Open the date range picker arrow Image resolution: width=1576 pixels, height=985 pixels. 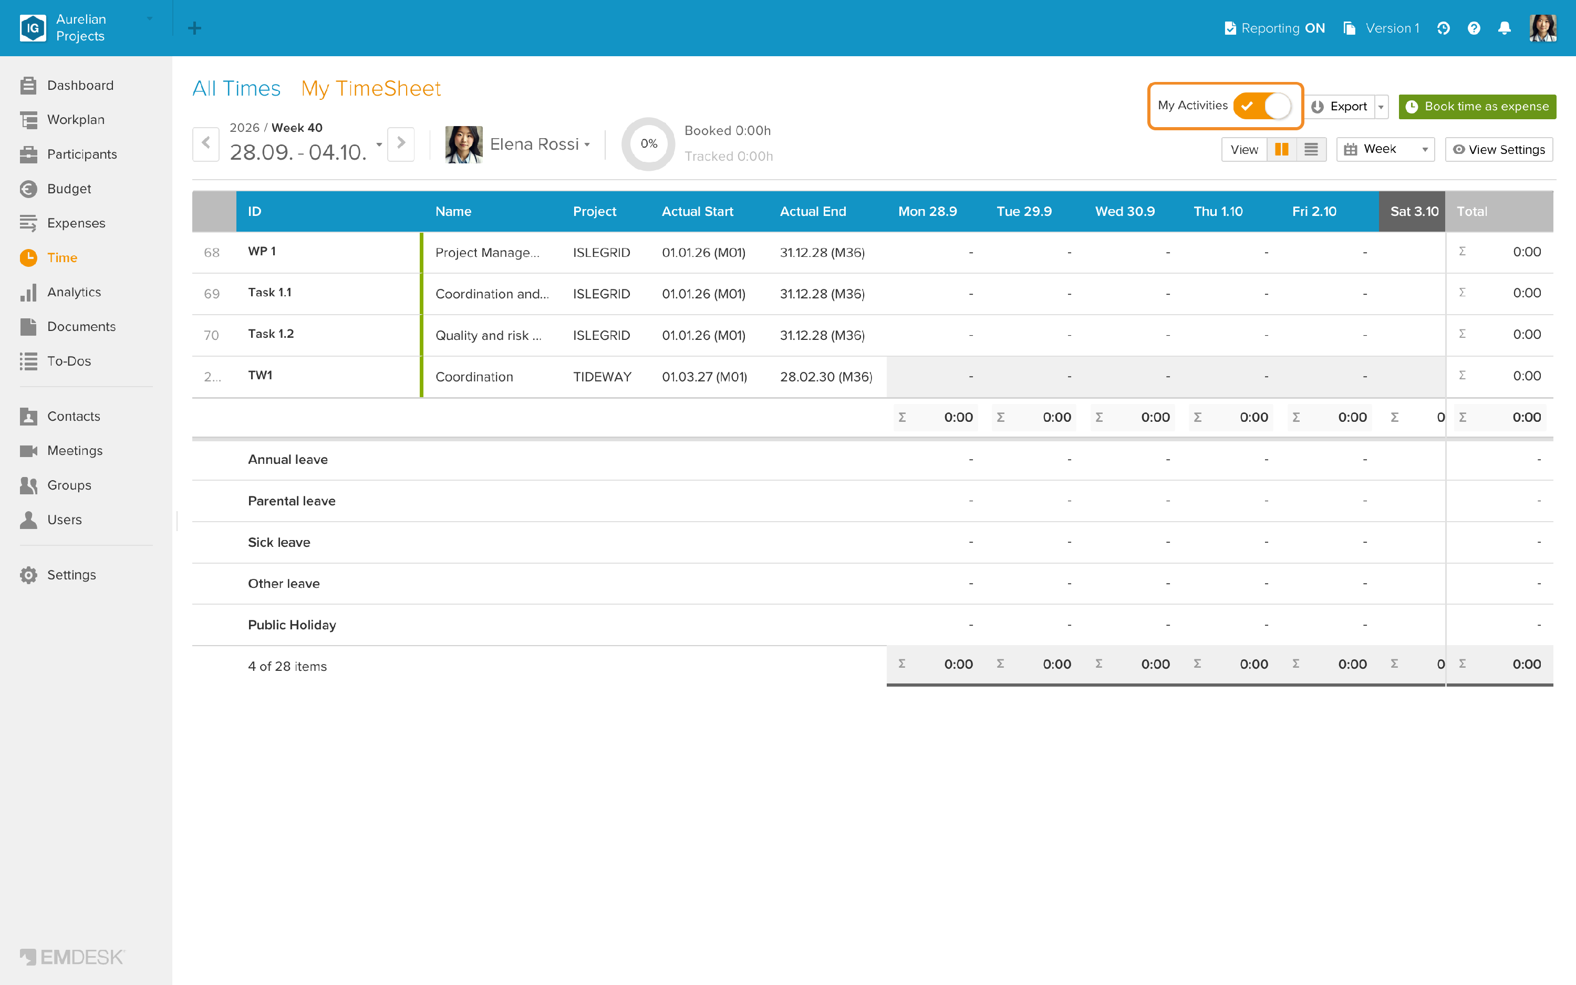click(x=379, y=144)
